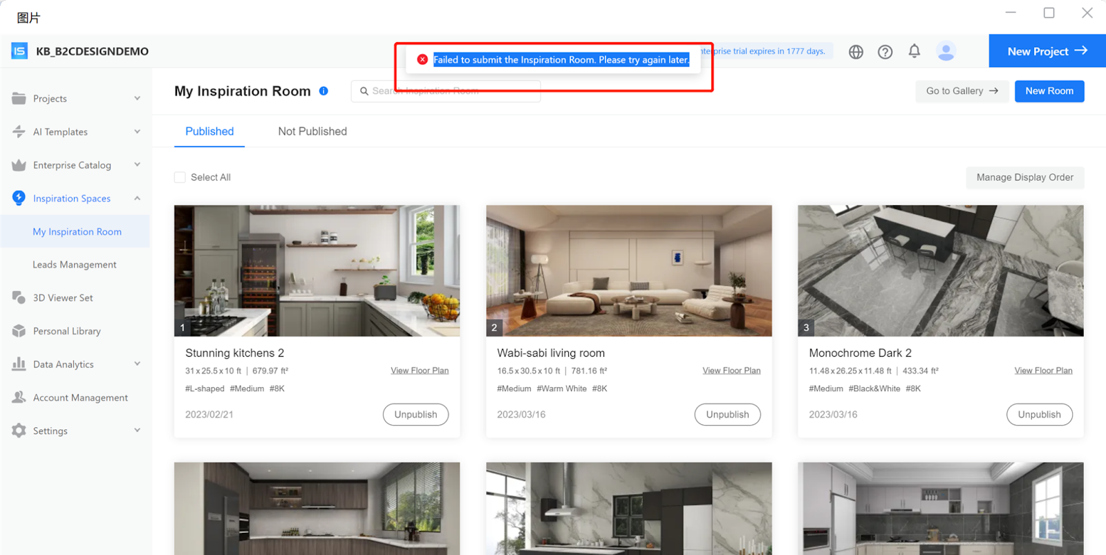1106x555 pixels.
Task: Click the "KB_B2CDESIGNDEMO" account name
Action: (92, 51)
